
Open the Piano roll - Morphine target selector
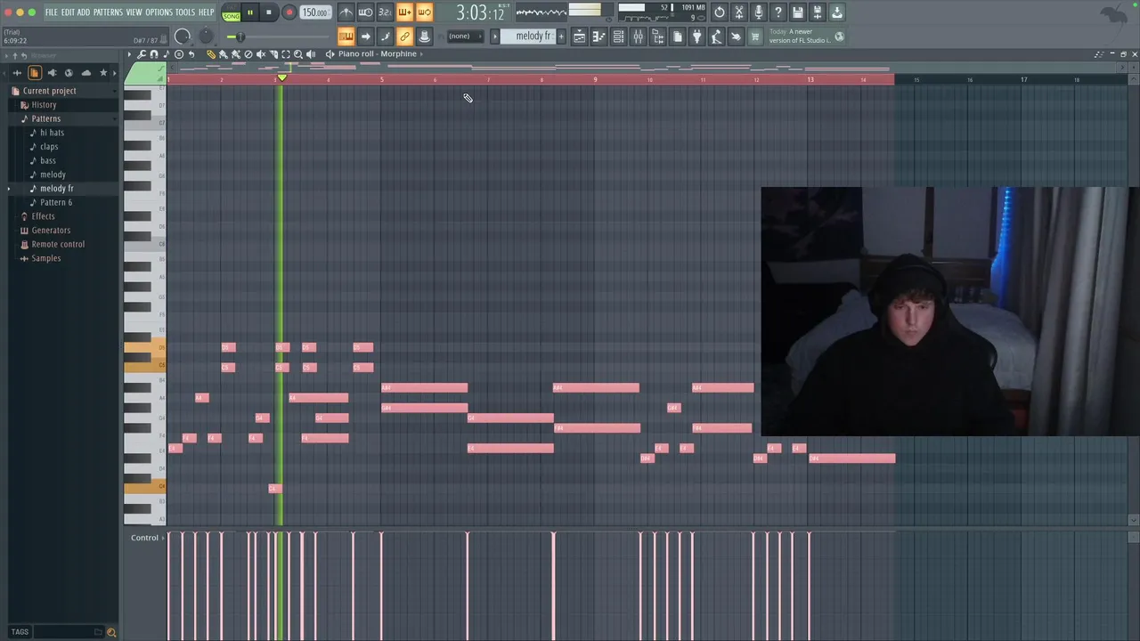377,54
